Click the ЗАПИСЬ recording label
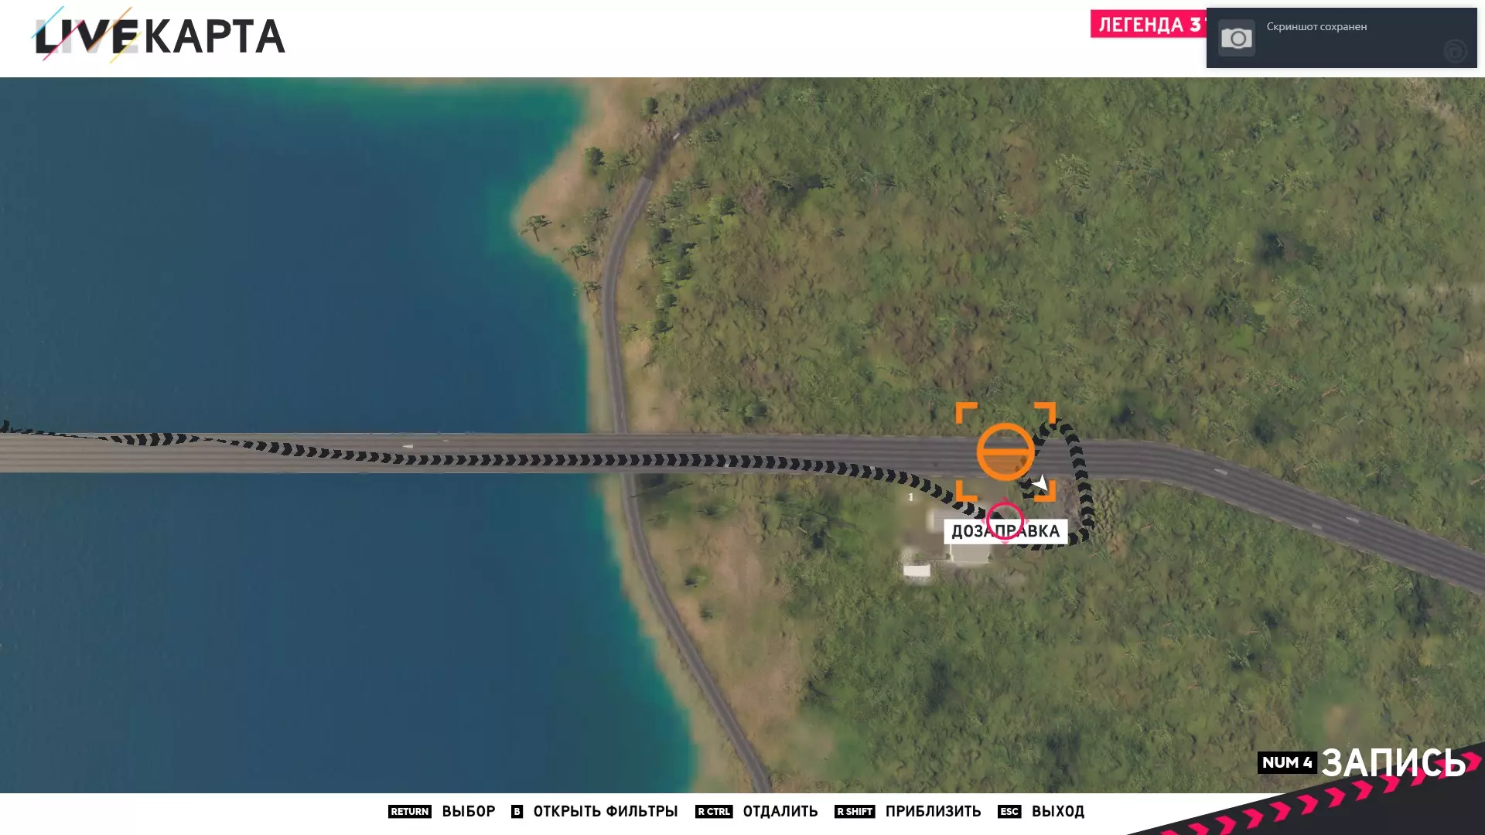The image size is (1485, 835). [x=1393, y=762]
